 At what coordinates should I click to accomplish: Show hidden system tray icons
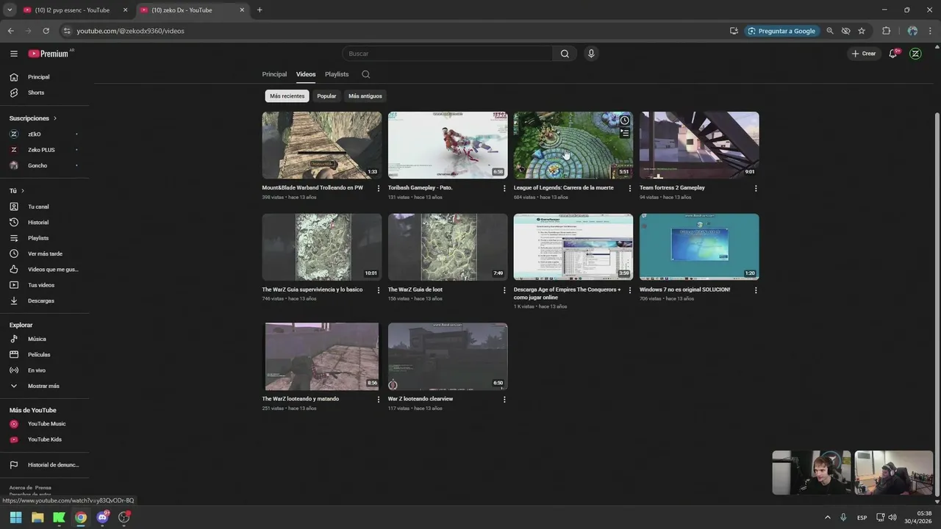tap(828, 517)
